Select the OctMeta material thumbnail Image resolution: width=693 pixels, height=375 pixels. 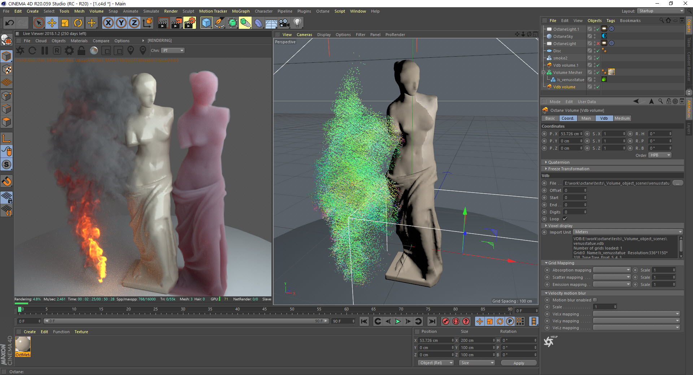tap(23, 347)
